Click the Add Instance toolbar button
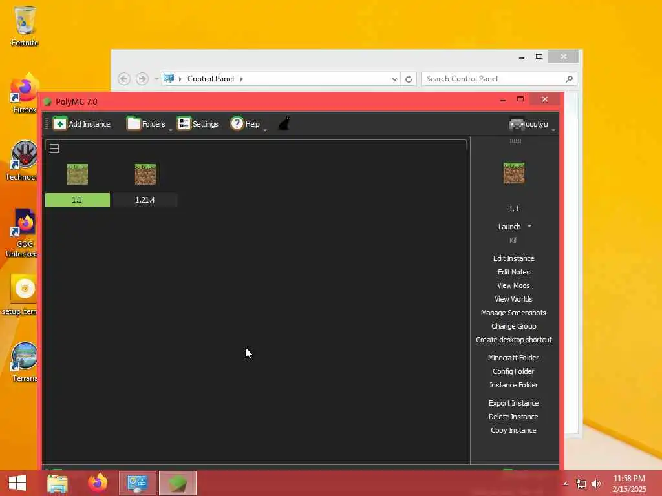This screenshot has width=662, height=496. point(82,124)
